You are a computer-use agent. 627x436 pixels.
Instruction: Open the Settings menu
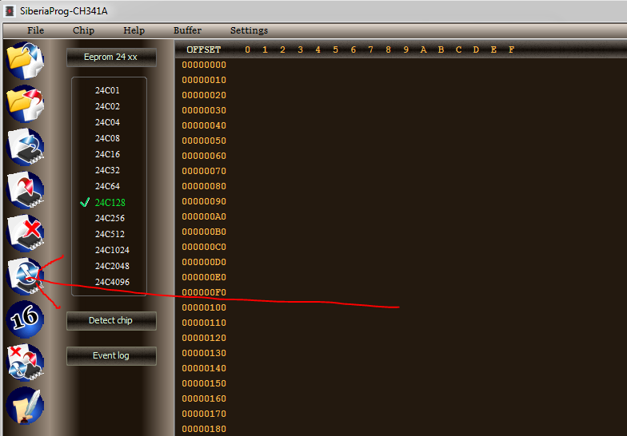click(250, 30)
